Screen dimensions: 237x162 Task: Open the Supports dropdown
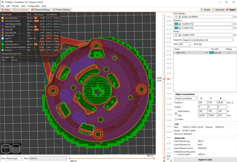(x=208, y=40)
